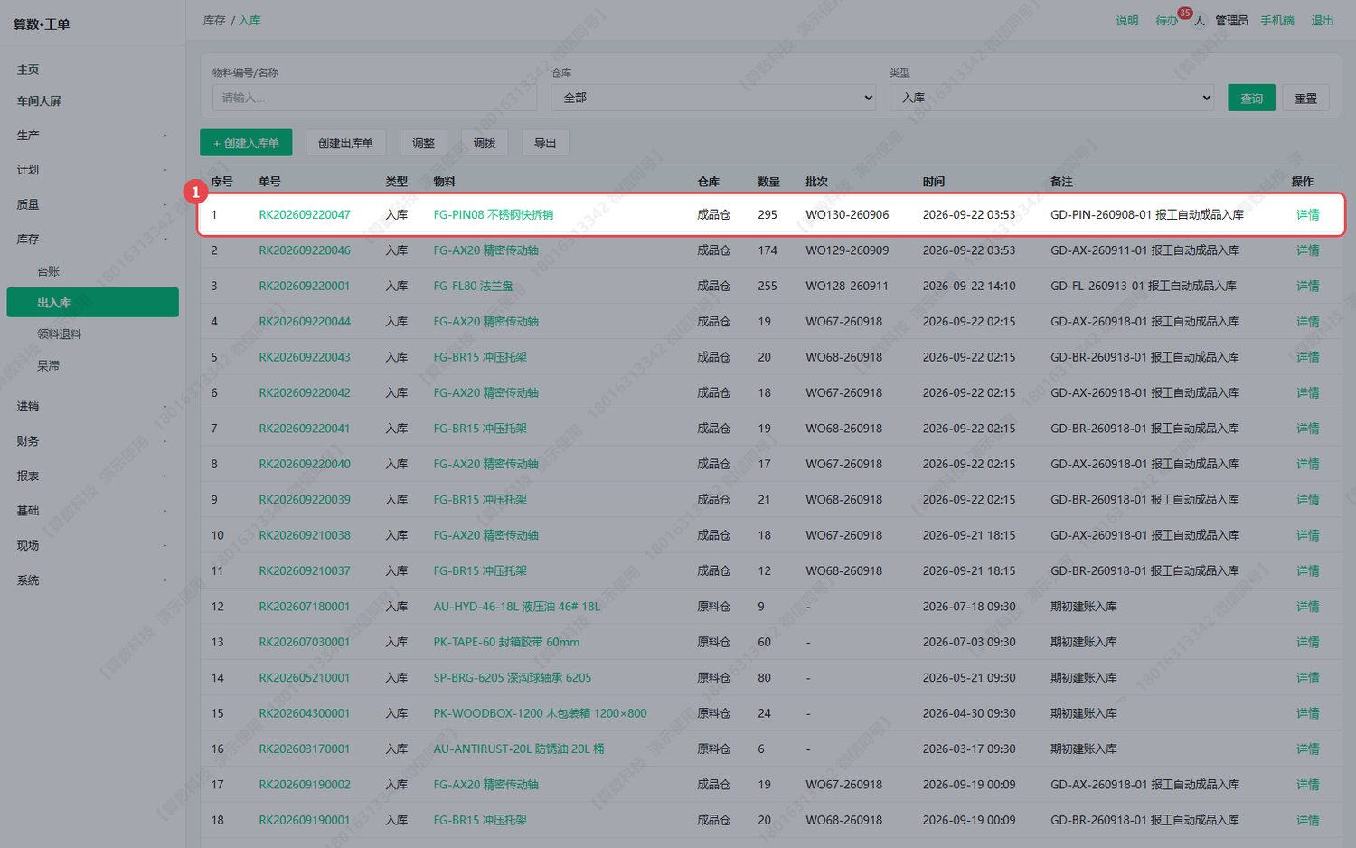Open the 类型 type dropdown
The image size is (1356, 848).
[x=1052, y=98]
